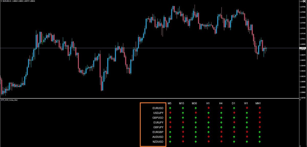Click the AUDUSD H1 red down arrow
Viewport: 307px width, 147px height.
(x=209, y=137)
